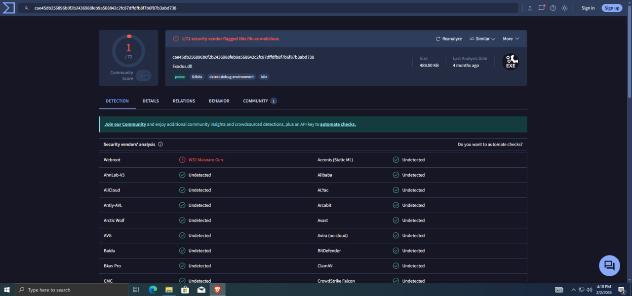Open the chat support bubble

(609, 265)
